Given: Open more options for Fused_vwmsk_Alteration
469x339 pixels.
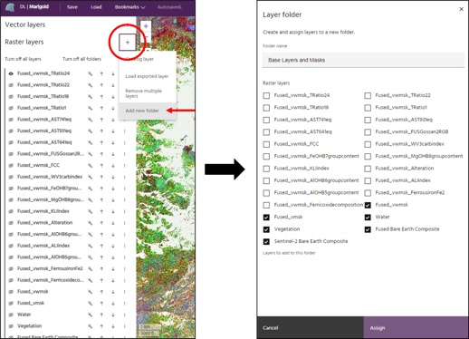Looking at the screenshot, I should [x=124, y=223].
